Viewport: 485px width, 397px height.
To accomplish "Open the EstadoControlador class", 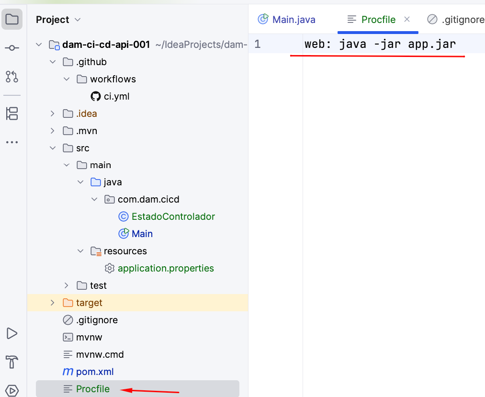I will tap(172, 216).
